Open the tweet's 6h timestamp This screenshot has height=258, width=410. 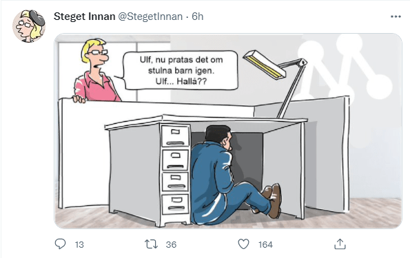(x=197, y=17)
